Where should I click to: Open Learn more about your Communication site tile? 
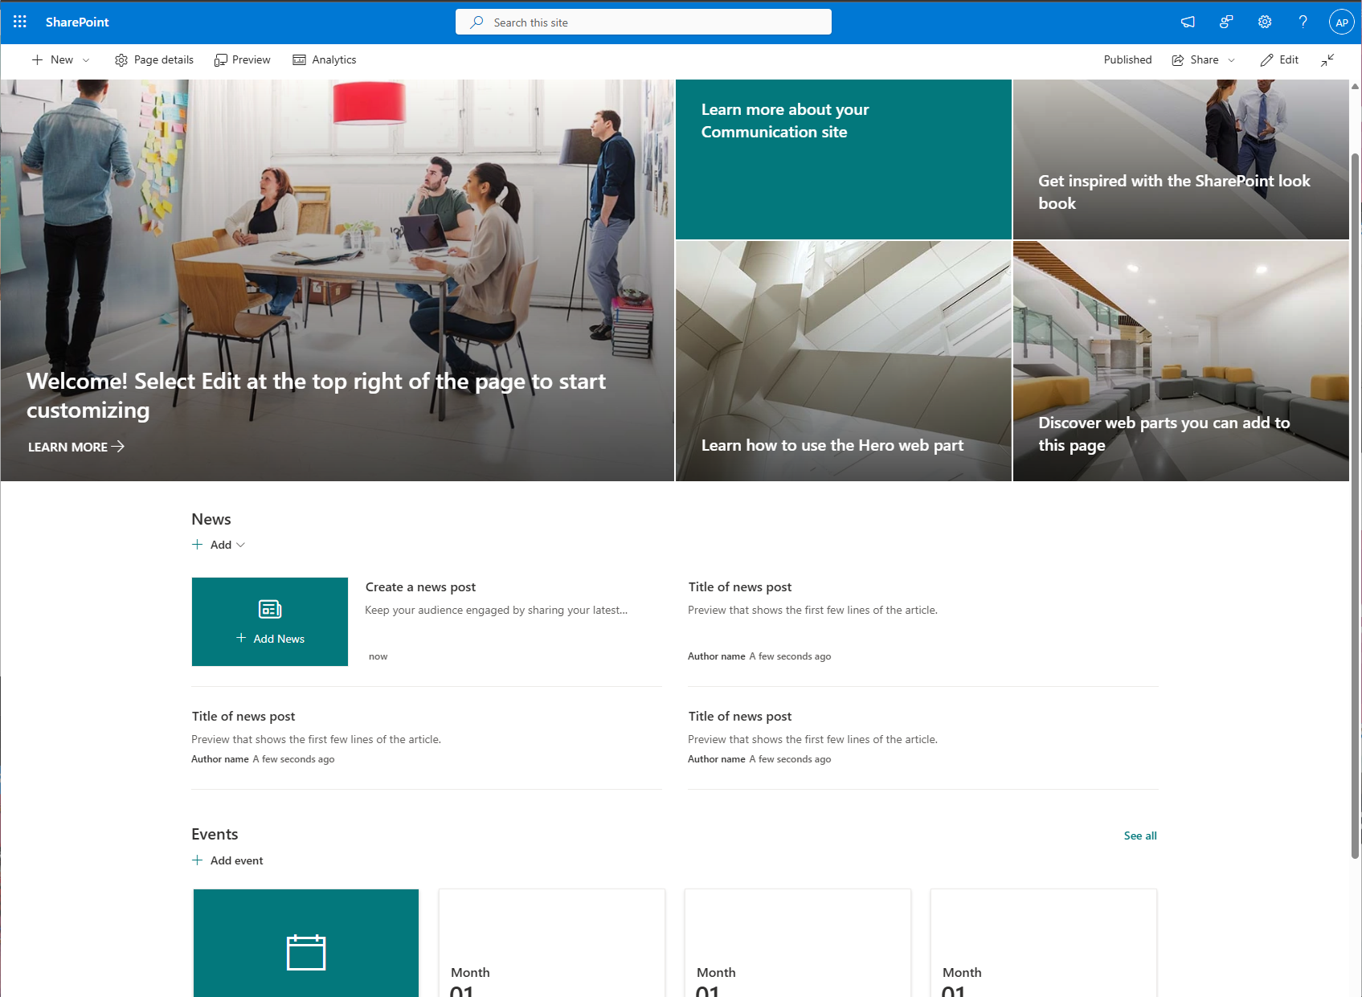(x=843, y=159)
